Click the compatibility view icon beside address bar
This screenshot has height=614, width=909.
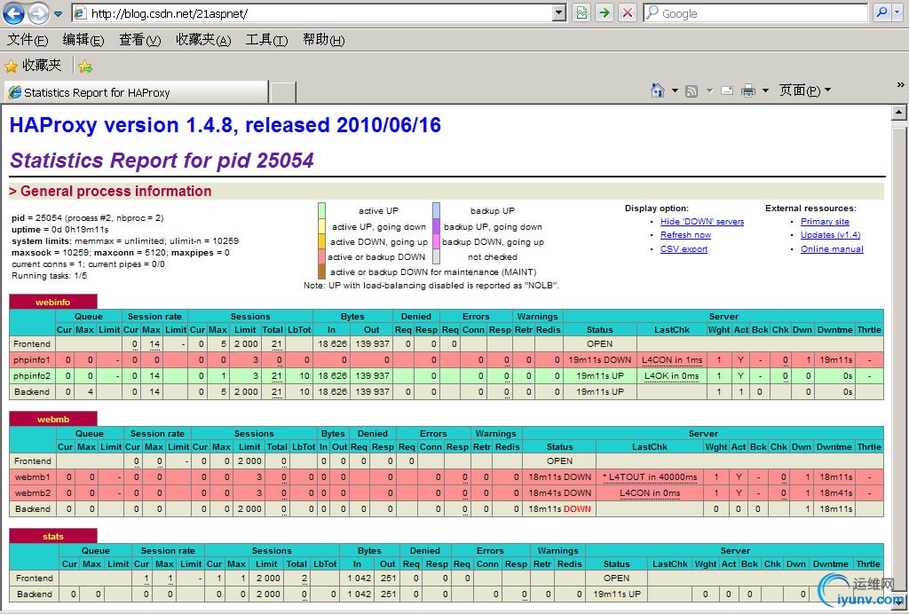[581, 12]
